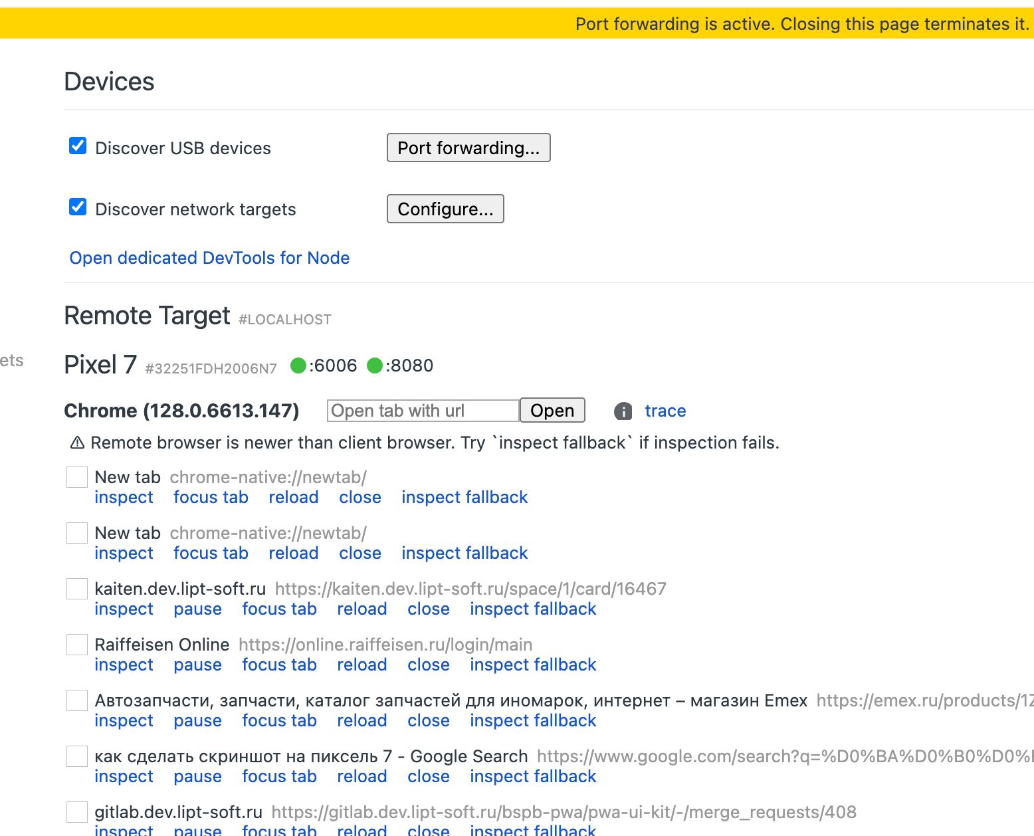This screenshot has height=836, width=1034.
Task: Click the info icon beside trace
Action: [x=623, y=411]
